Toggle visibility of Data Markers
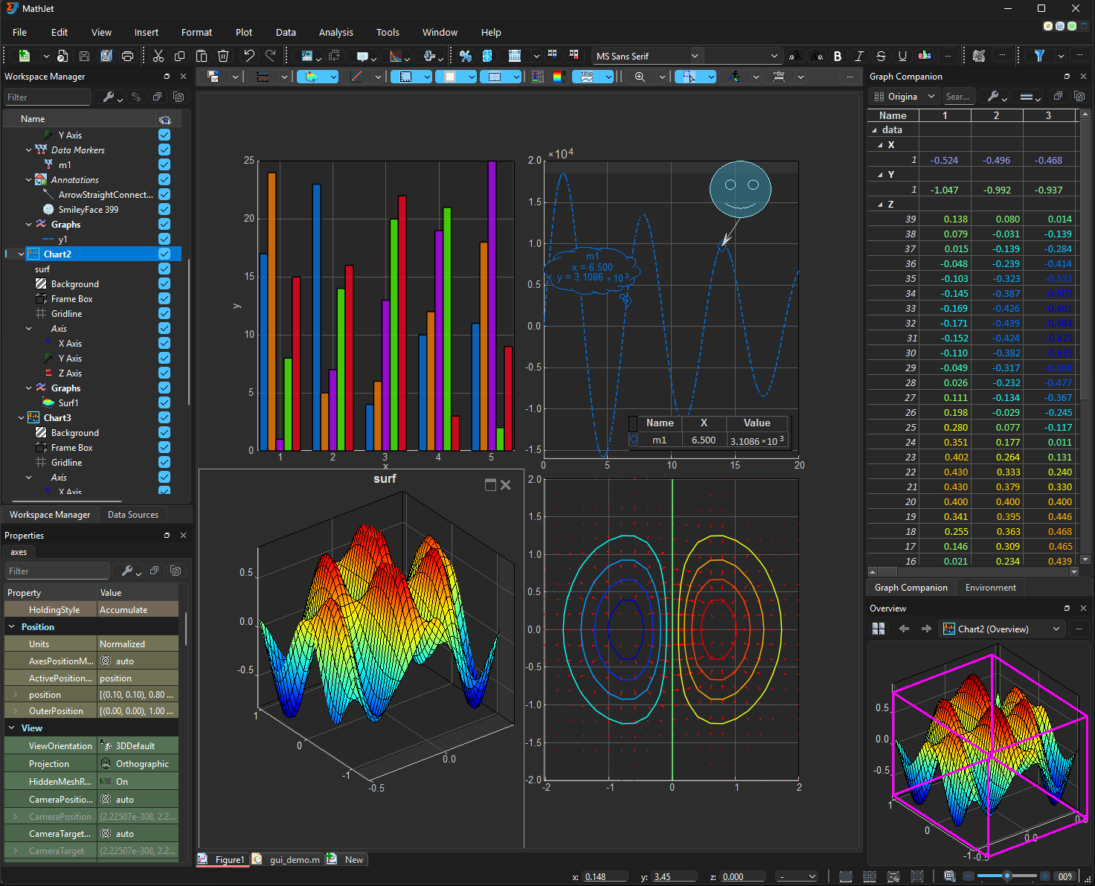 tap(164, 150)
